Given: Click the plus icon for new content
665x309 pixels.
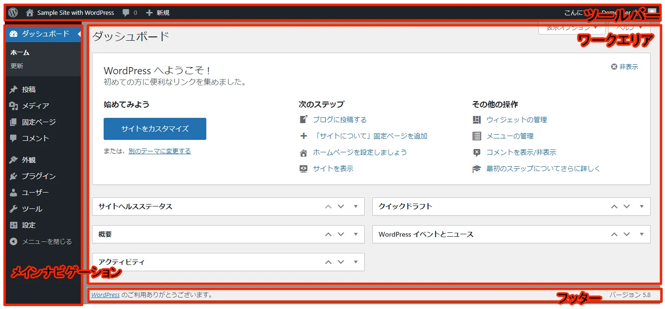Looking at the screenshot, I should [149, 13].
